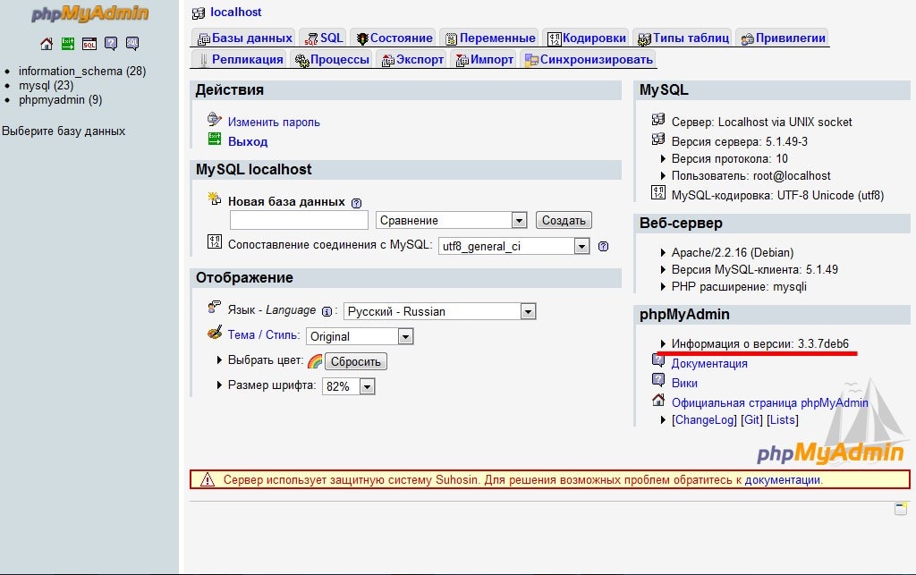
Task: Select the phpmyadmin (9) database
Action: click(60, 100)
